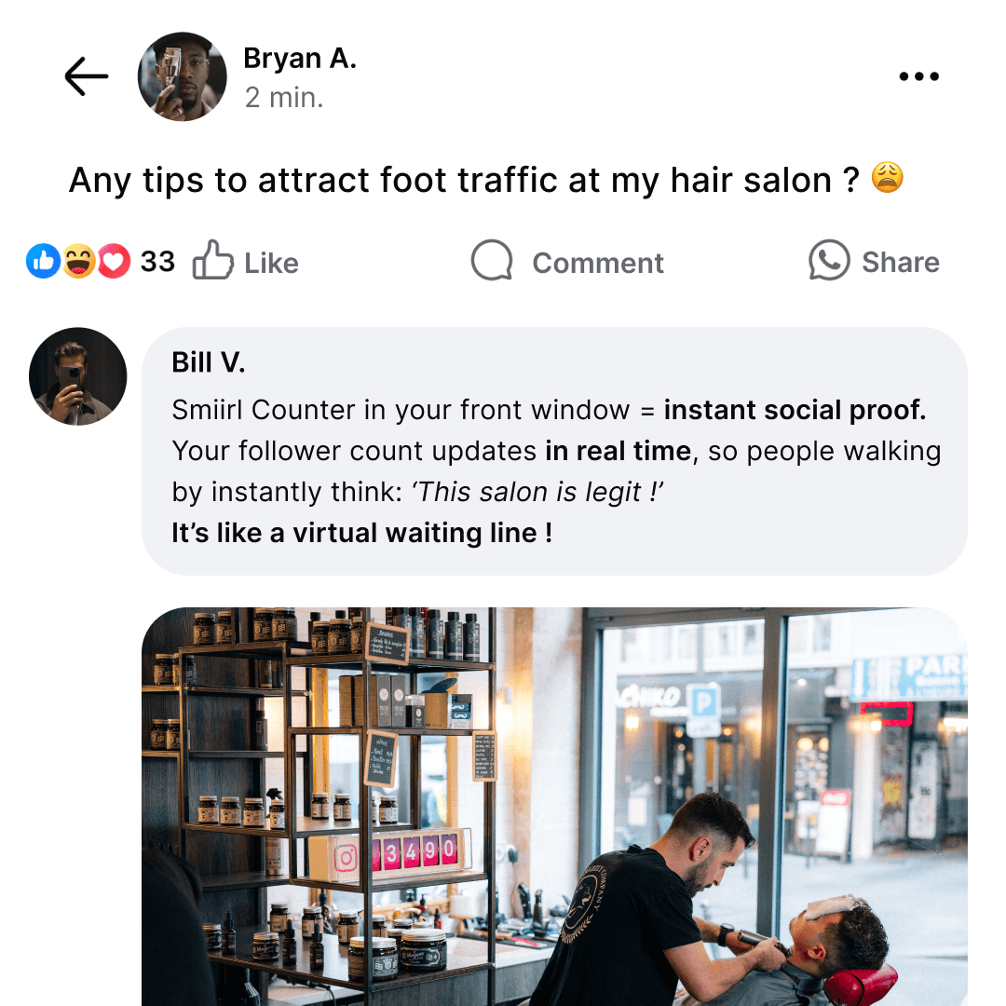The width and height of the screenshot is (1006, 1006).
Task: Click the Like button label
Action: coord(271,263)
